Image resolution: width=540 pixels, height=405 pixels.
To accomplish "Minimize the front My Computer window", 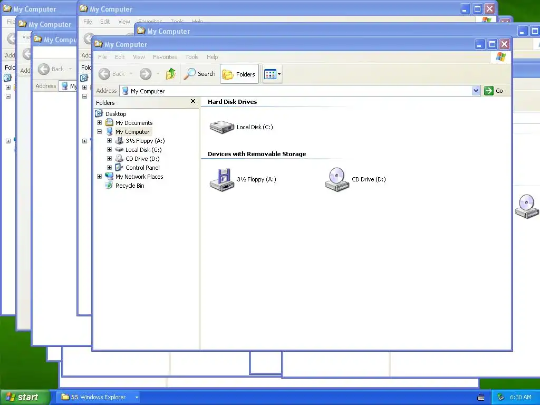I will 480,44.
